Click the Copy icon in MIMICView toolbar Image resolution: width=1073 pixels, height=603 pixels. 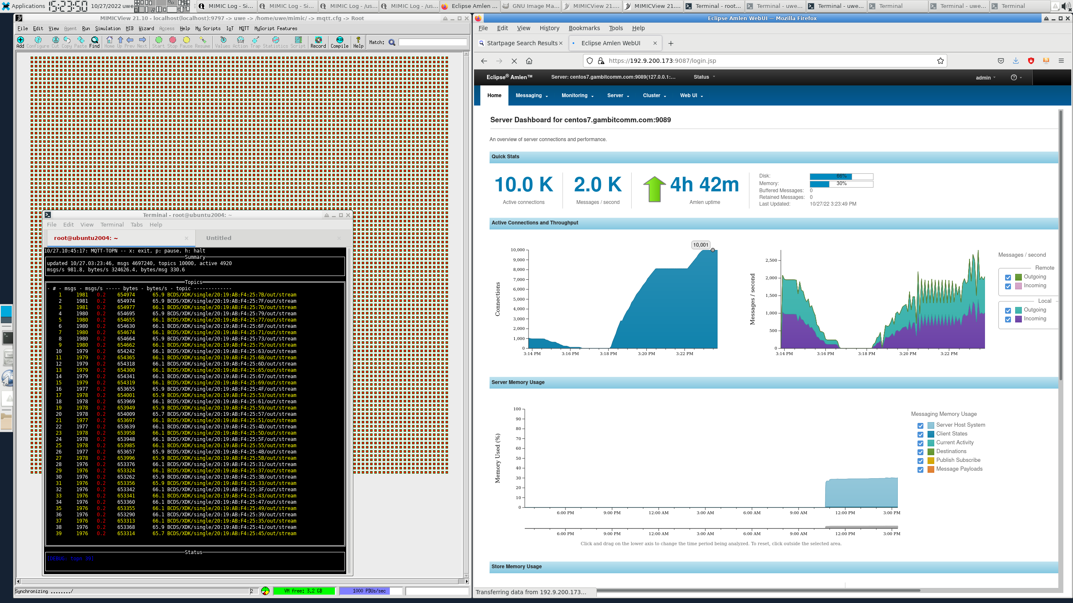pos(67,42)
